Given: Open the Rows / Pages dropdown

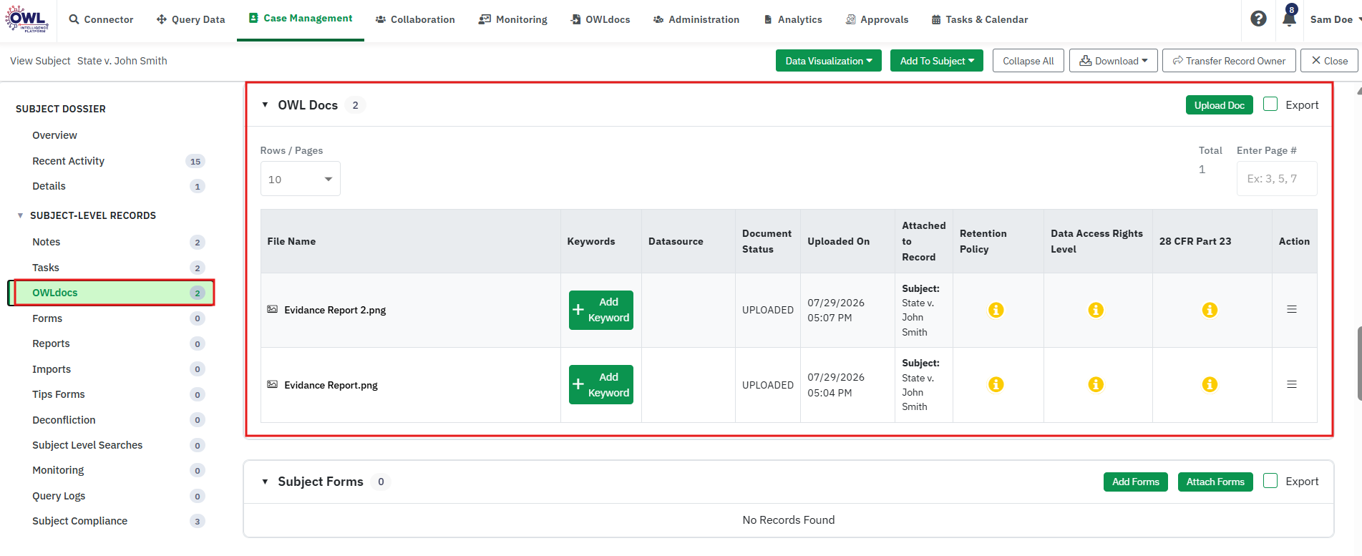Looking at the screenshot, I should [301, 179].
